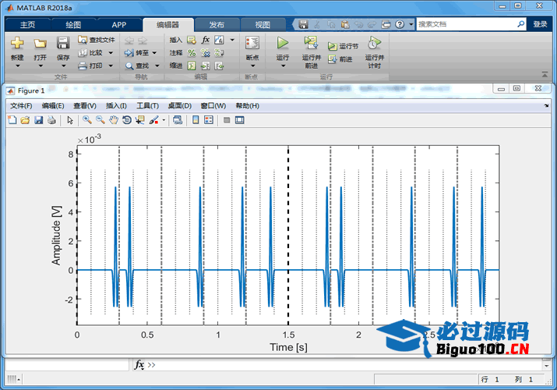This screenshot has width=557, height=390.
Task: Click the save figure icon in Figure 1 toolbar
Action: click(x=38, y=120)
